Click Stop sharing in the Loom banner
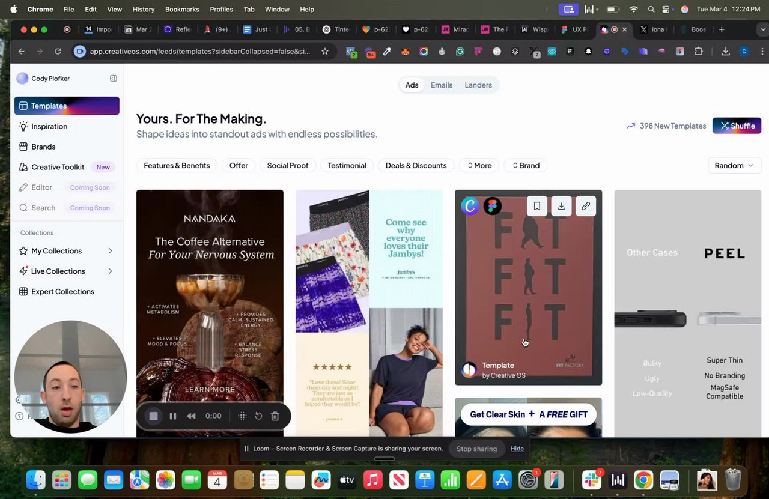Image resolution: width=769 pixels, height=499 pixels. pos(476,449)
